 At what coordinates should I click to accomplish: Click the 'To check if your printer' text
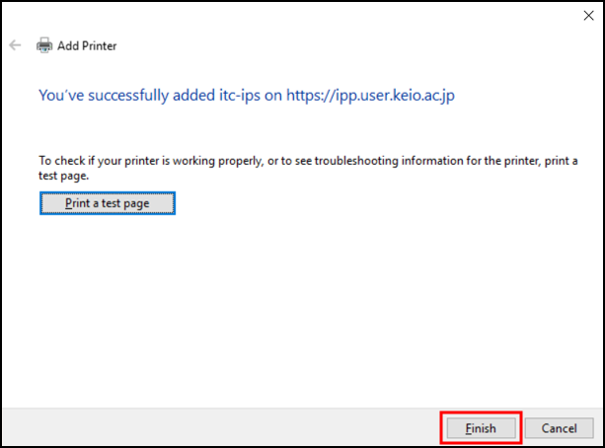95,160
